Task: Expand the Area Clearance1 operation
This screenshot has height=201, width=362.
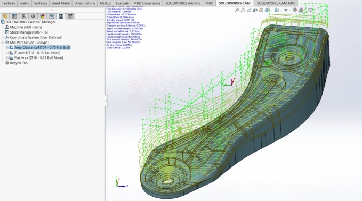Action: [7, 48]
